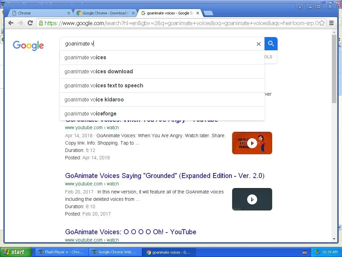Image resolution: width=342 pixels, height=257 pixels.
Task: Close the 'Google Chrome - Download' tab
Action: point(133,13)
